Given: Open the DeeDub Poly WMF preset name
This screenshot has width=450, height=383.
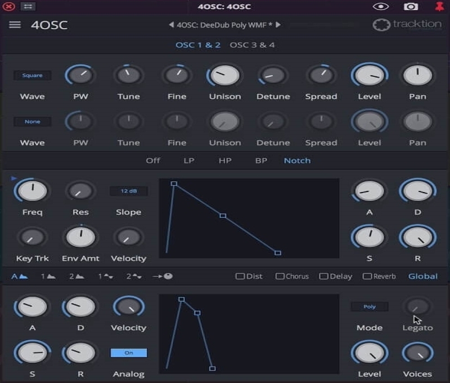Looking at the screenshot, I should tap(224, 25).
